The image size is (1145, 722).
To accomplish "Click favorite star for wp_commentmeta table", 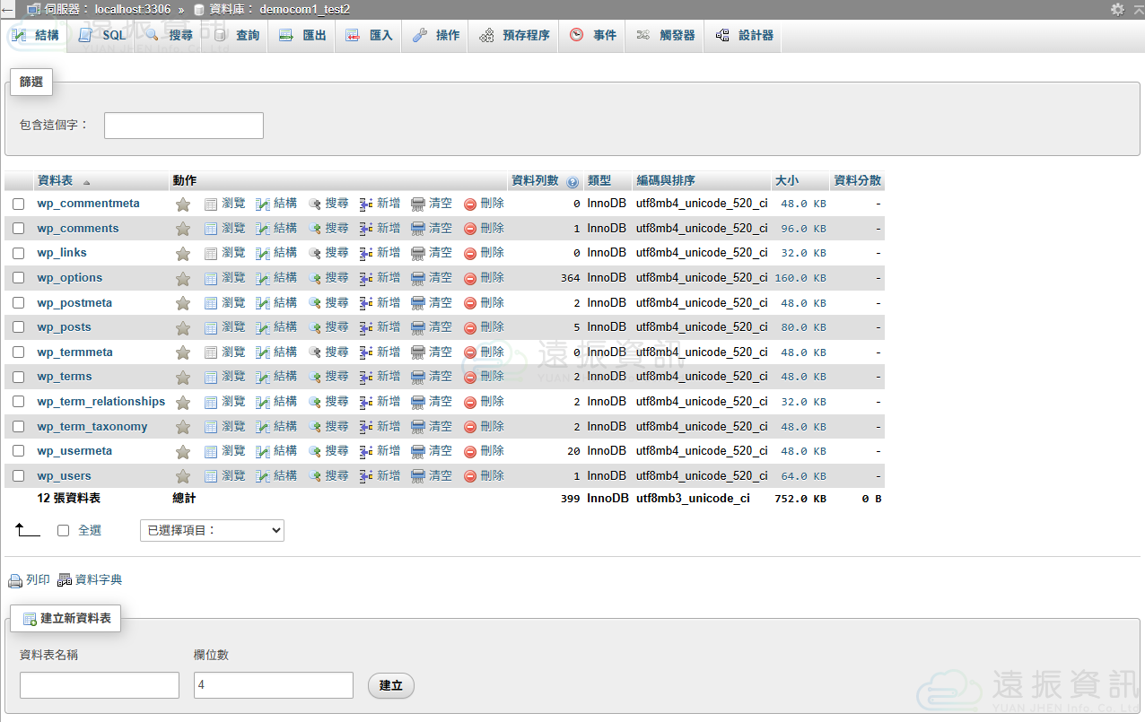I will tap(183, 204).
